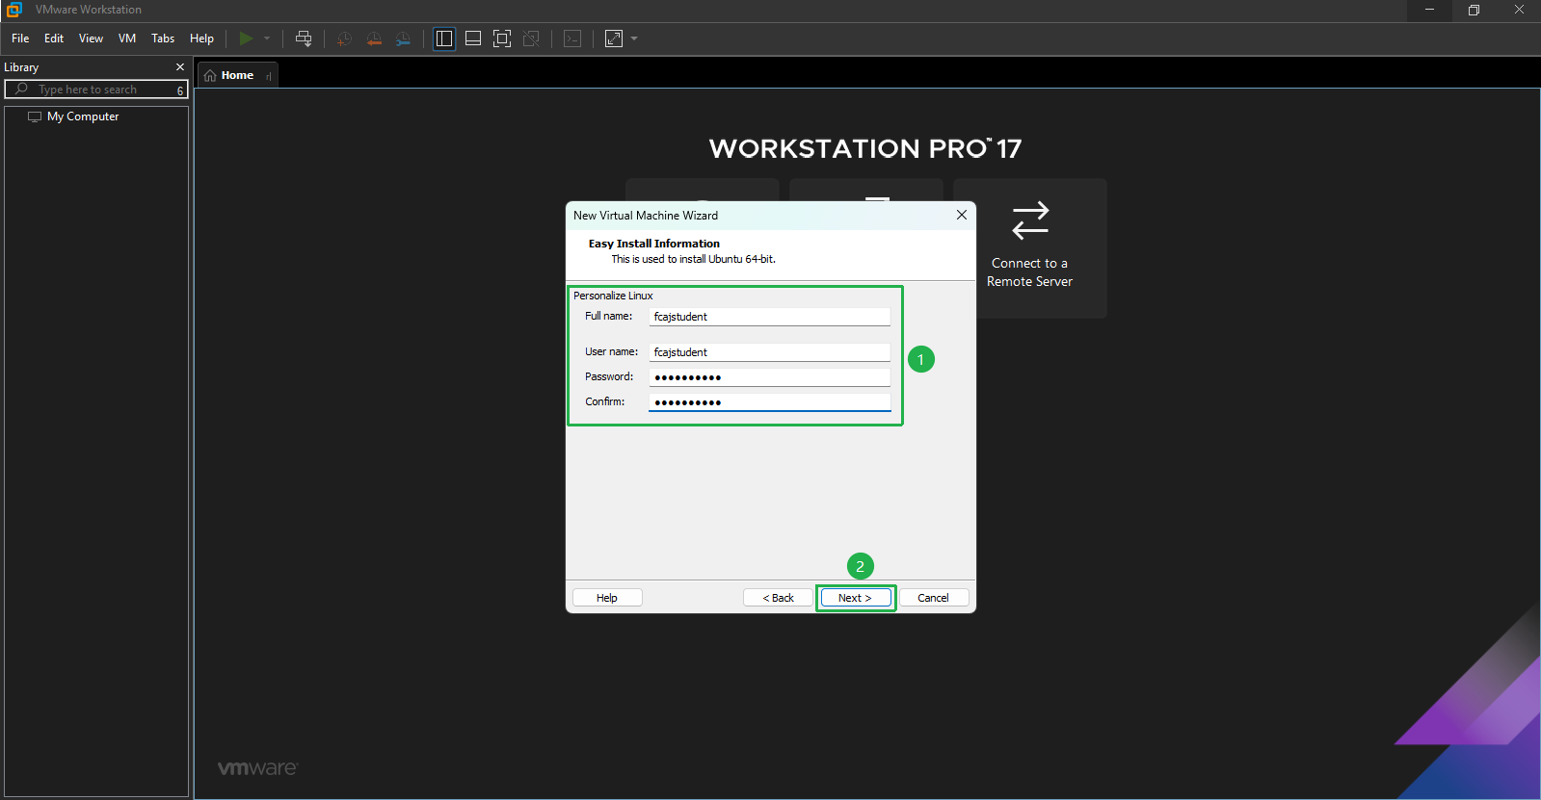Image resolution: width=1541 pixels, height=800 pixels.
Task: Click the User name input field
Action: point(769,352)
